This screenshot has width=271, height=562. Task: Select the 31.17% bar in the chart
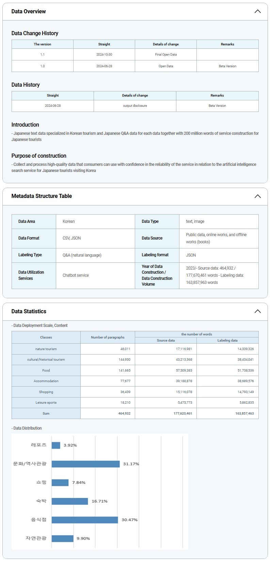[85, 464]
